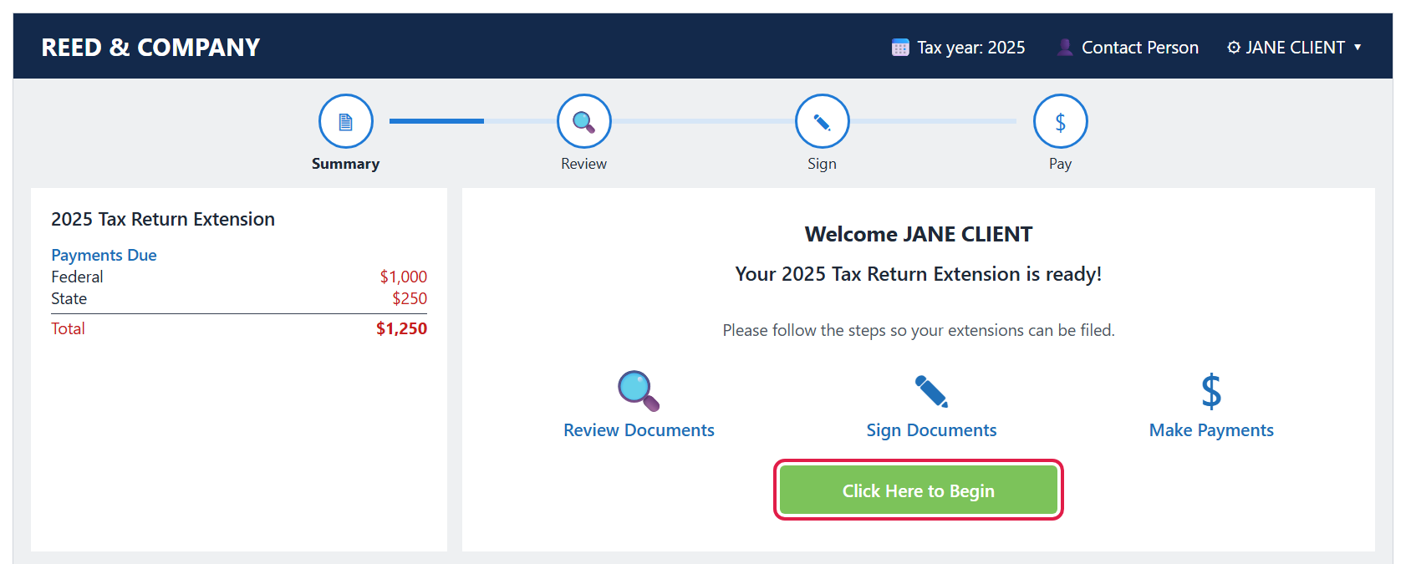Image resolution: width=1411 pixels, height=564 pixels.
Task: Open the Review Documents link
Action: pyautogui.click(x=639, y=430)
